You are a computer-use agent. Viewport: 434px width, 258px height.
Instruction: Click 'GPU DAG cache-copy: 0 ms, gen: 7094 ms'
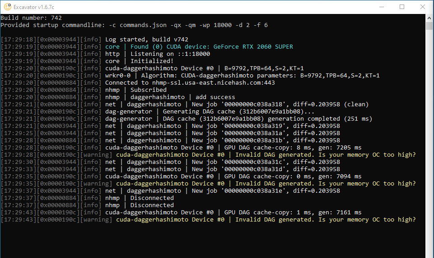(x=293, y=177)
